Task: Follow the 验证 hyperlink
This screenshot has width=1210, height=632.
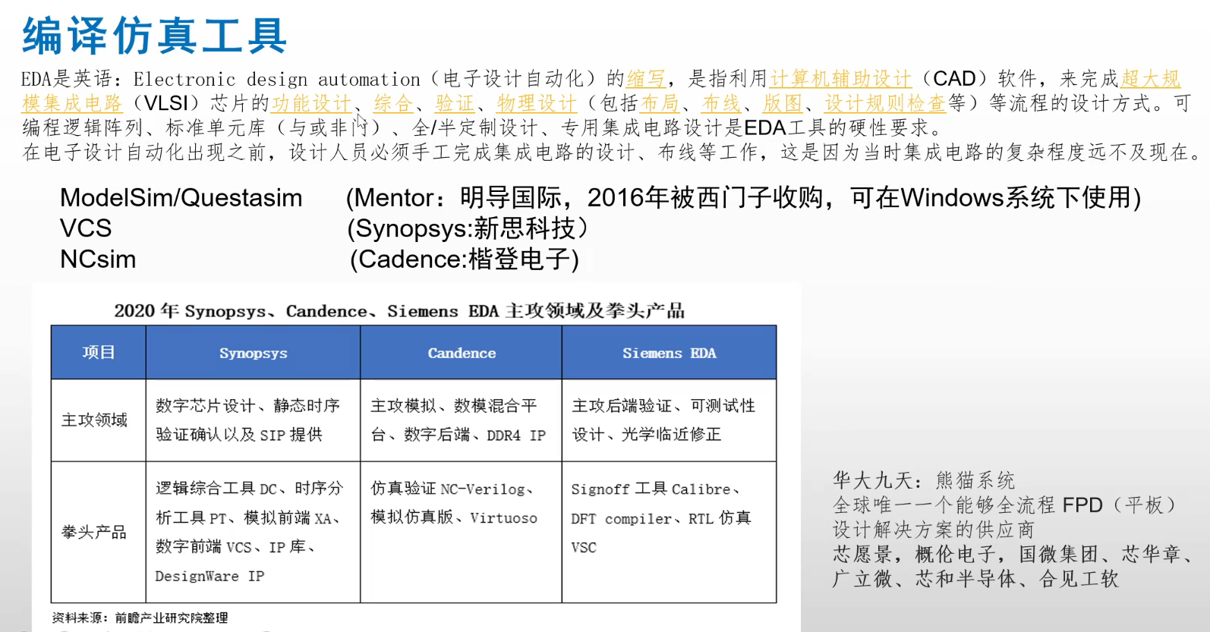Action: click(x=455, y=103)
